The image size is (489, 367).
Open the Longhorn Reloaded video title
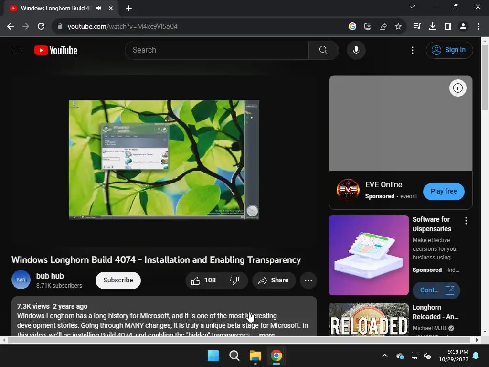click(436, 312)
